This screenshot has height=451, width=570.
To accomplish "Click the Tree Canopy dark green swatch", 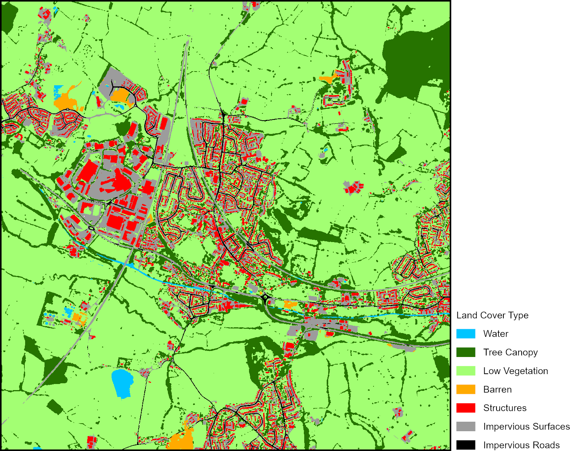I will click(x=466, y=352).
